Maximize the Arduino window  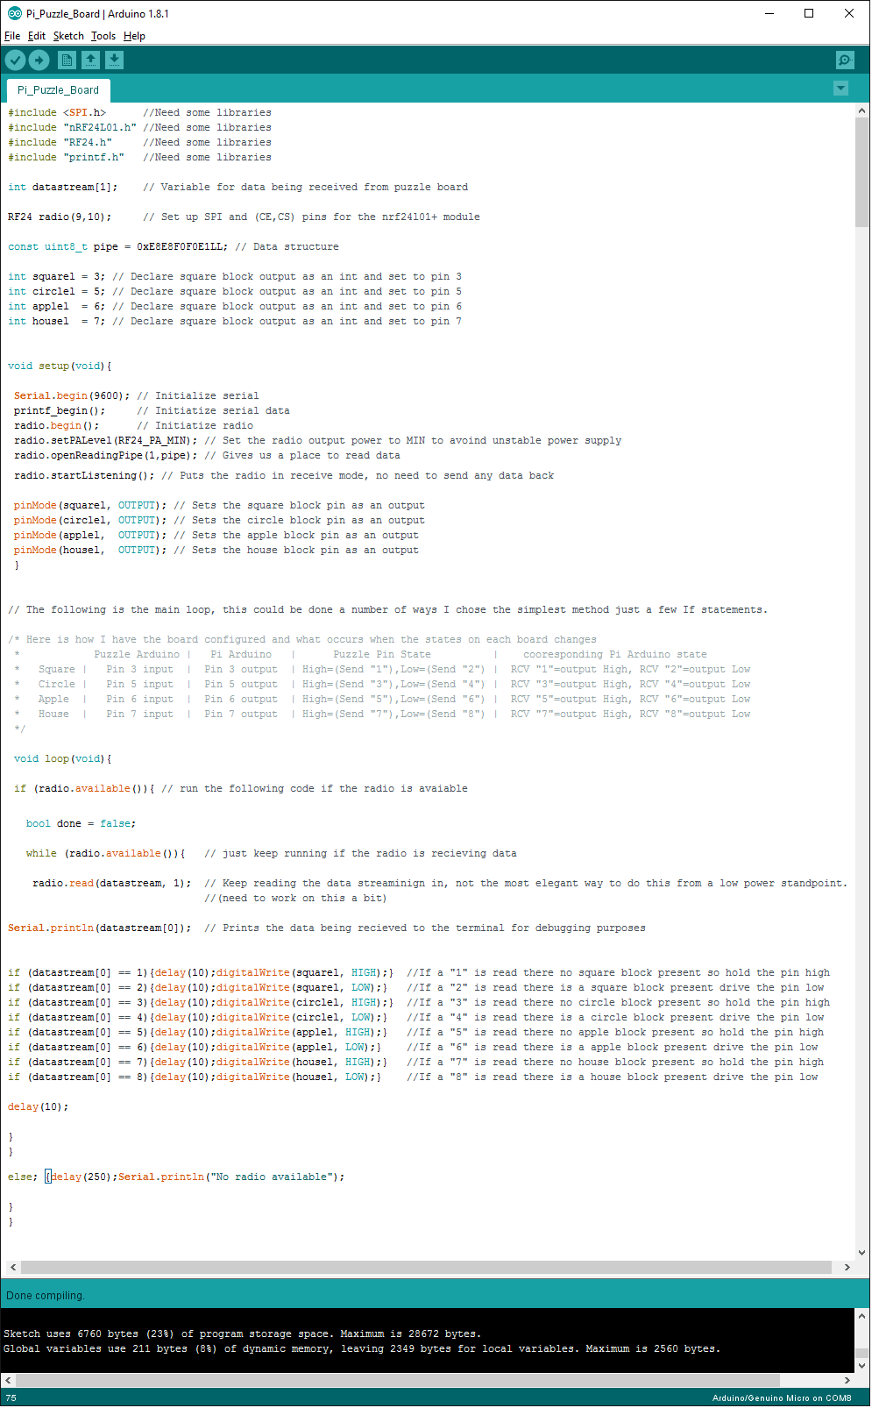[x=809, y=13]
